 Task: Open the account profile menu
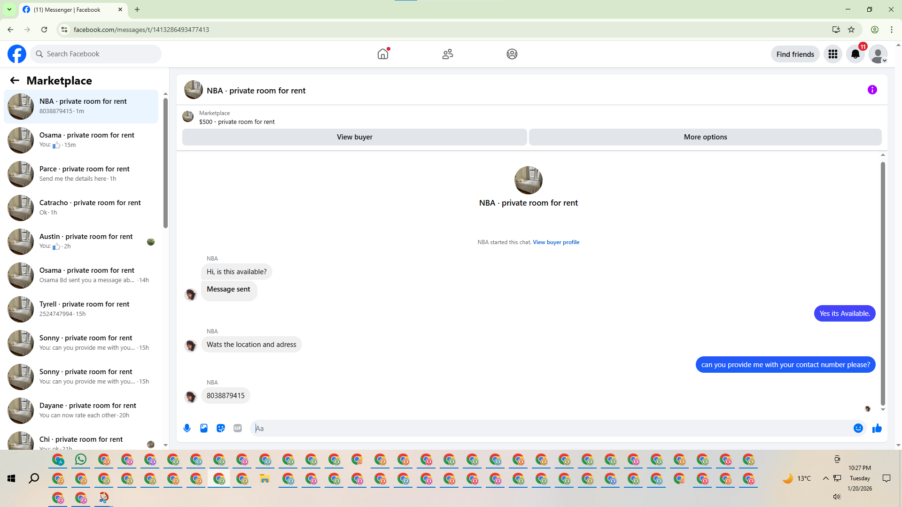pyautogui.click(x=878, y=54)
